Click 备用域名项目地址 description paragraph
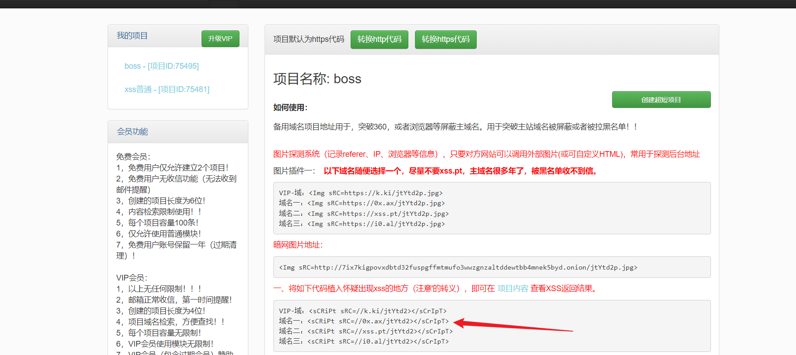Viewport: 796px width, 355px height. point(455,127)
